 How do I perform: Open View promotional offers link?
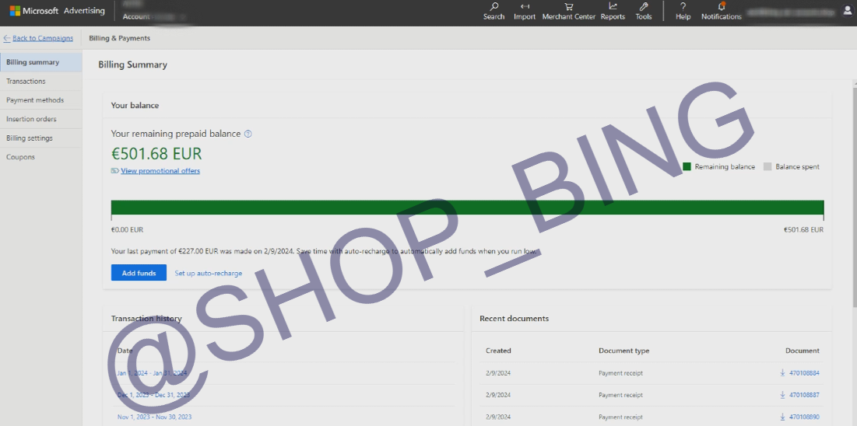pos(160,171)
